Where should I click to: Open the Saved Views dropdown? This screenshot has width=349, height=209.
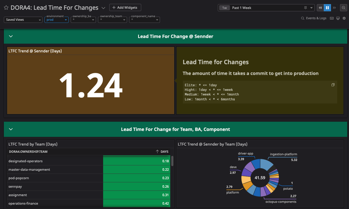(x=23, y=20)
